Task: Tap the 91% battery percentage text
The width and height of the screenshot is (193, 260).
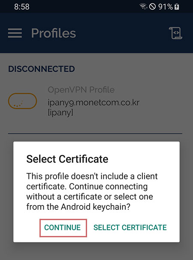Action: pyautogui.click(x=166, y=7)
